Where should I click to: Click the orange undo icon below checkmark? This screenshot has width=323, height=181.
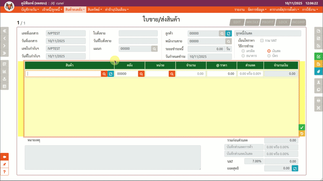302,134
